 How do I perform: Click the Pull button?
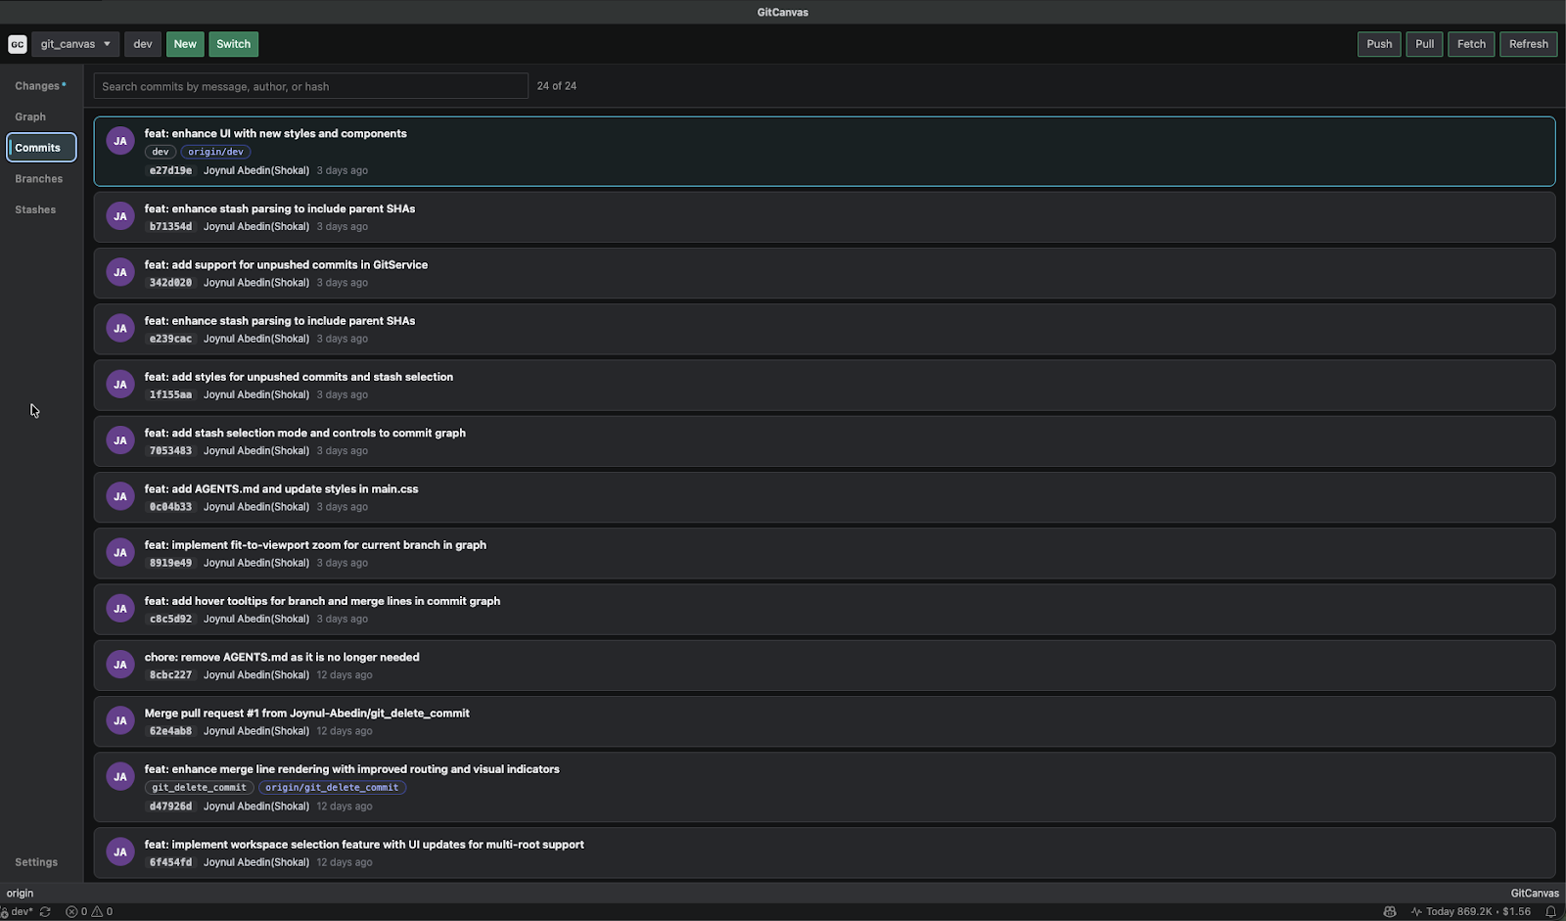(x=1424, y=44)
